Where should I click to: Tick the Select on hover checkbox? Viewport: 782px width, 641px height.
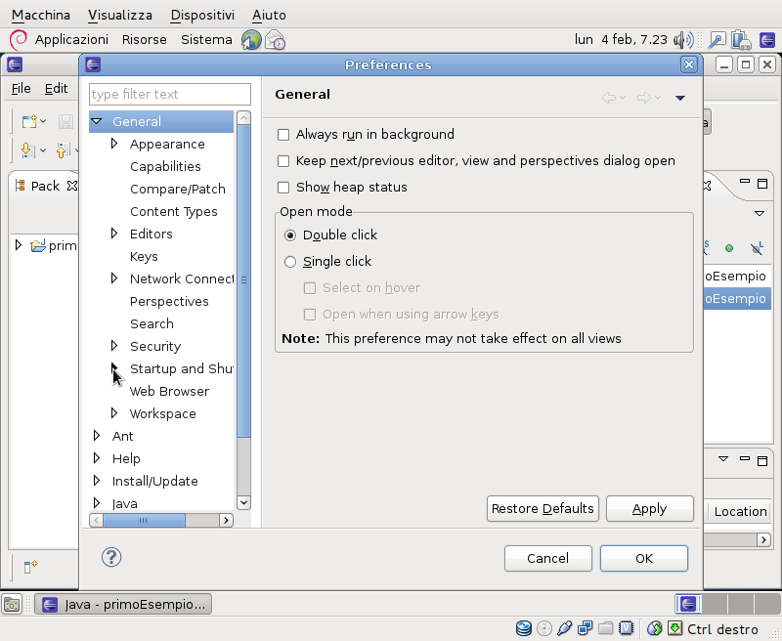[x=310, y=288]
